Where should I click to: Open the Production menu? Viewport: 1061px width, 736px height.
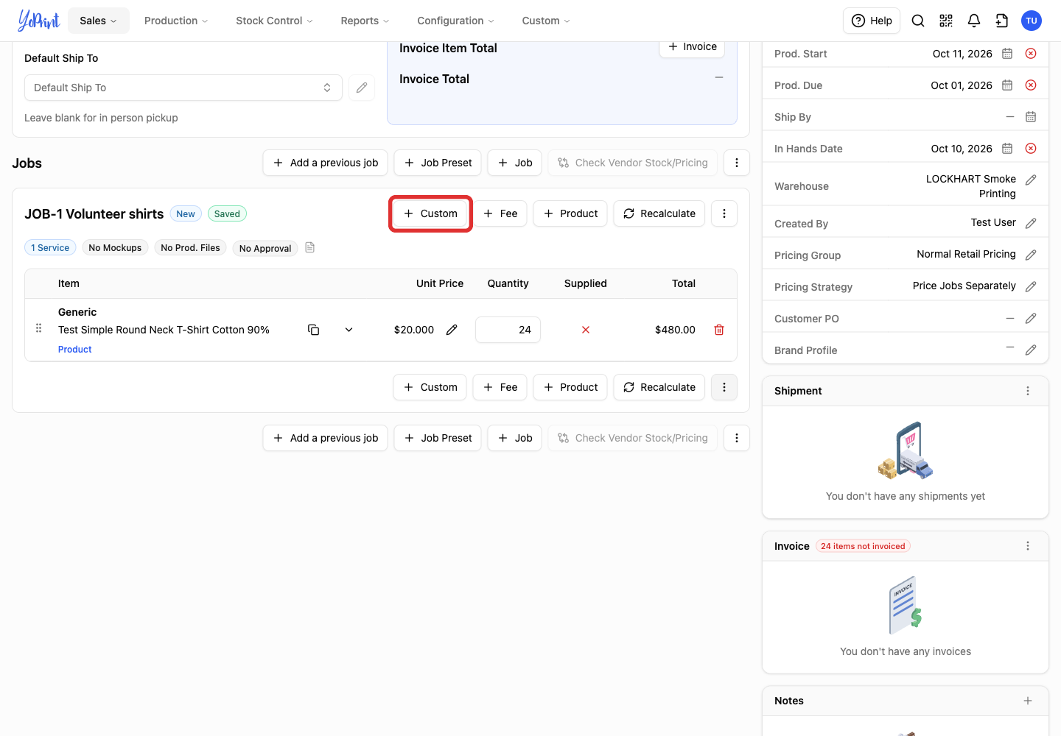click(176, 21)
